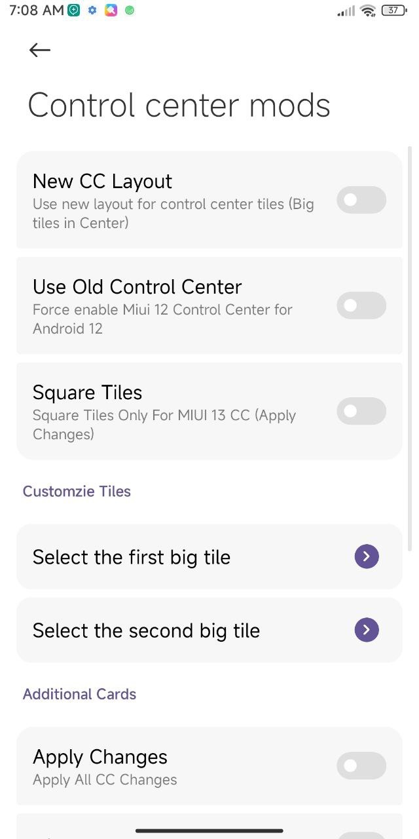Screen dimensions: 419x839
Task: Tap the Customzie Tiles section header
Action: [x=77, y=492]
